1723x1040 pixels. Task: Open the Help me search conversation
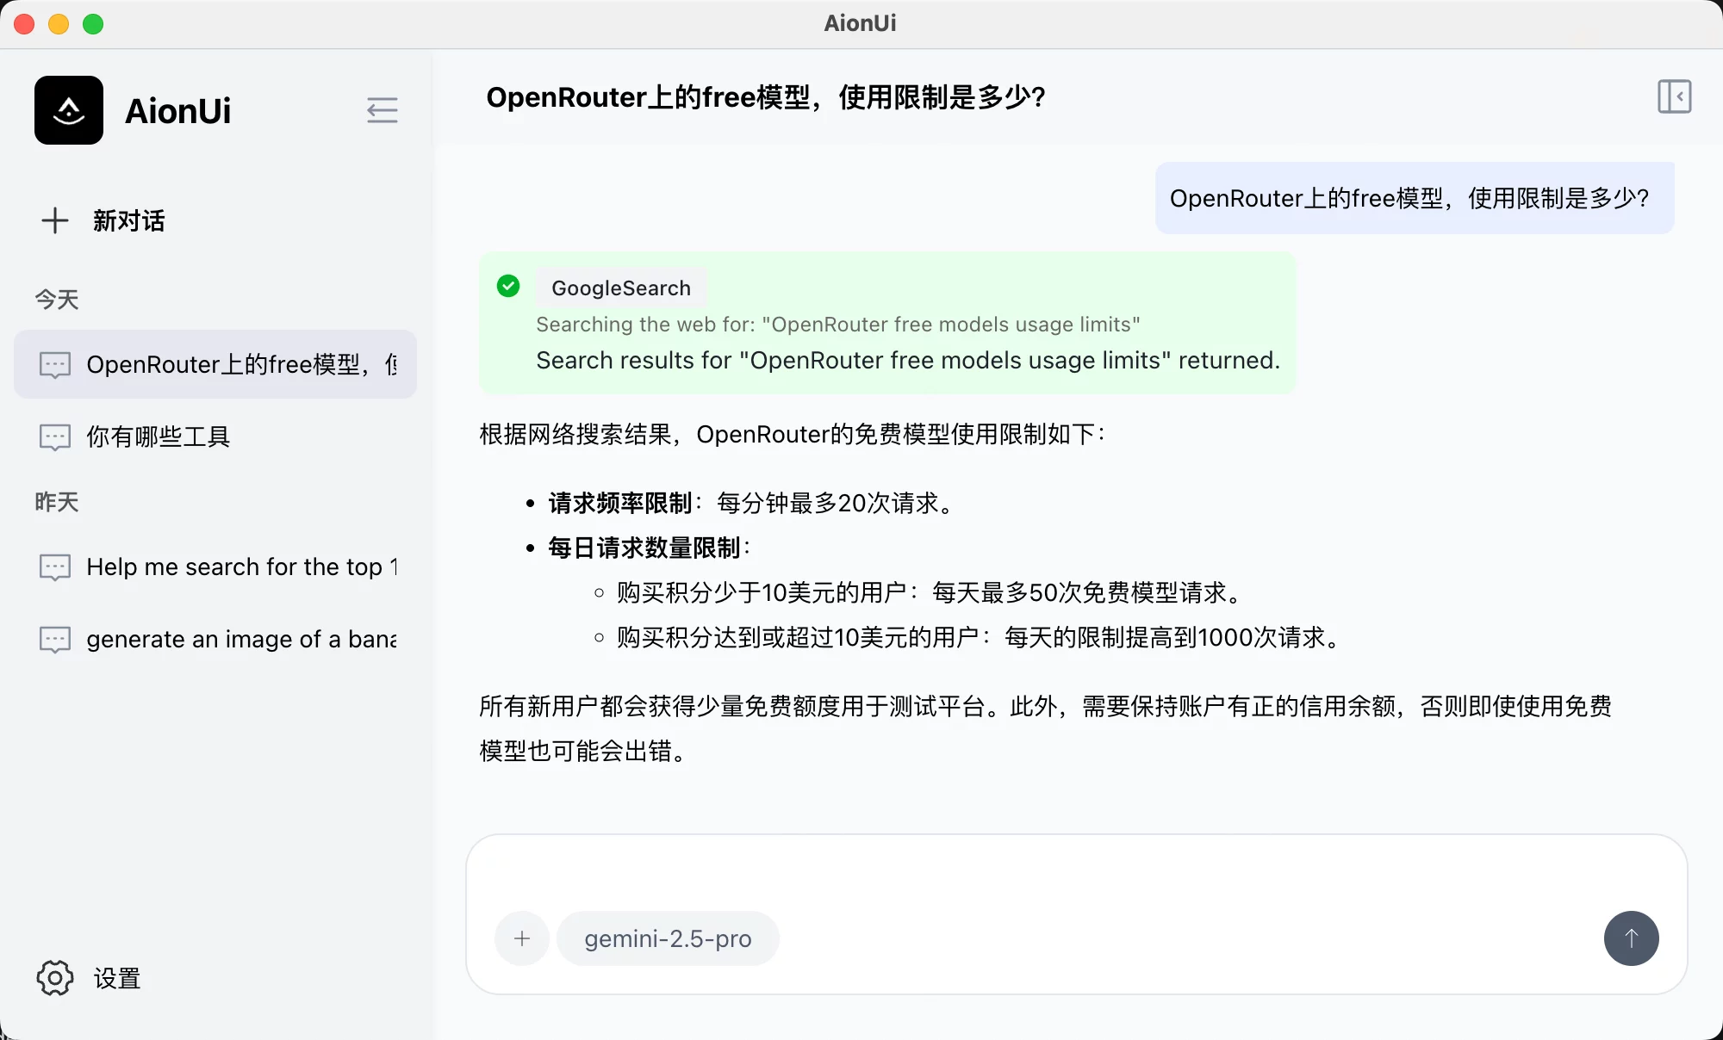pyautogui.click(x=215, y=566)
